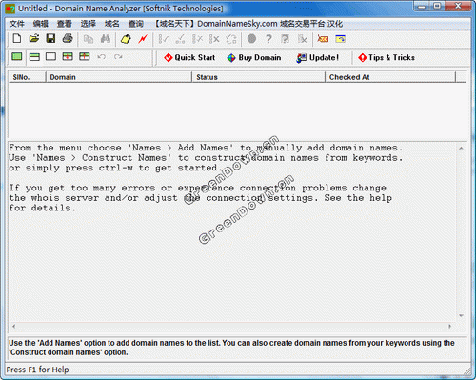476x380 pixels.
Task: Click the horizontal scroll right arrow
Action: [x=449, y=326]
